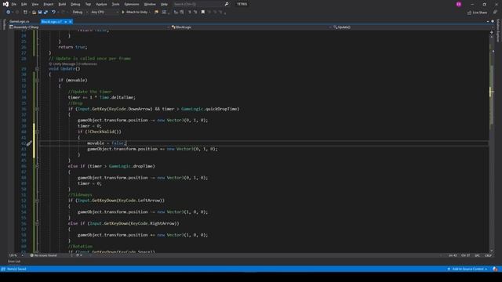502x282 pixels.
Task: Open the Build menu
Action: (x=62, y=4)
